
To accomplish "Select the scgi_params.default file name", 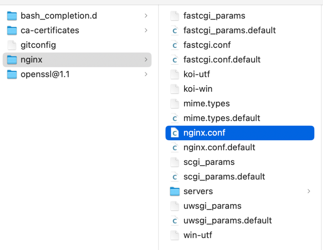I will 224,177.
